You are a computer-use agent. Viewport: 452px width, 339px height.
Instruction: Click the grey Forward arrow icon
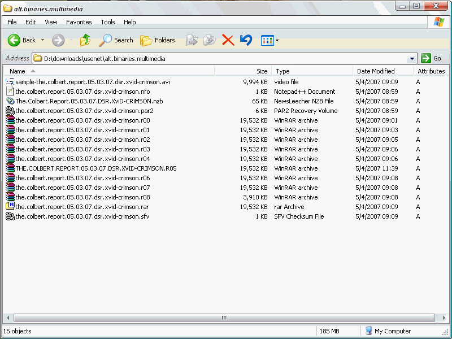pos(58,40)
